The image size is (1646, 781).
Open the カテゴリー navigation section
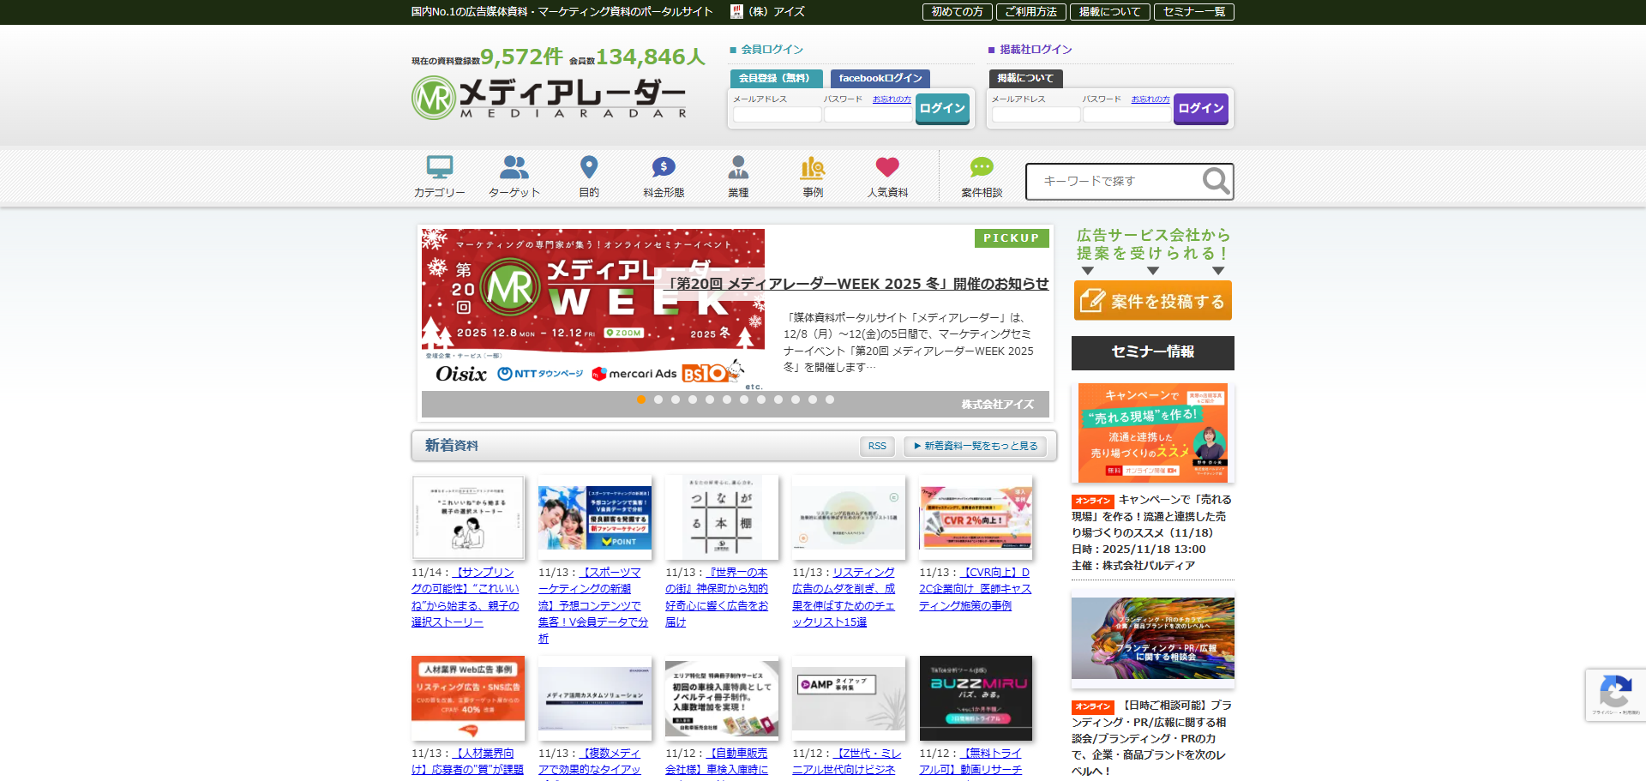click(440, 168)
